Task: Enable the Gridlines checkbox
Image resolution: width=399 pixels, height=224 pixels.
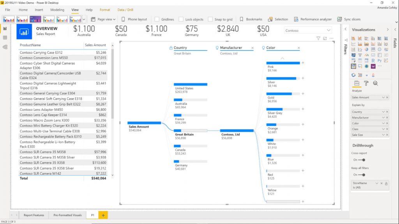Action: coord(157,19)
